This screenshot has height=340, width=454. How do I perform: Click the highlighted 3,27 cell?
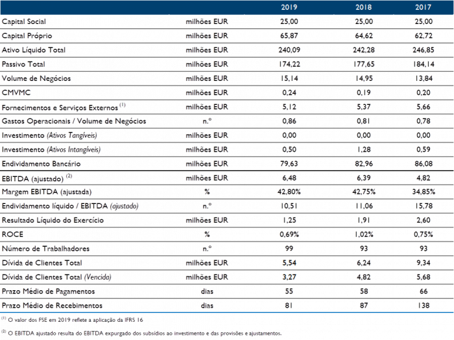pos(289,277)
